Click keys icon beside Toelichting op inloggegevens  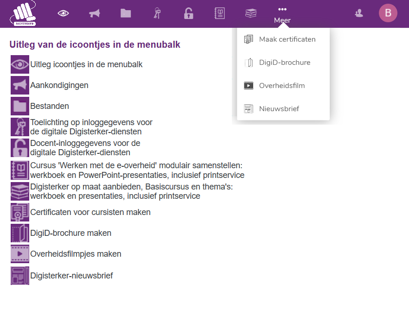20,127
